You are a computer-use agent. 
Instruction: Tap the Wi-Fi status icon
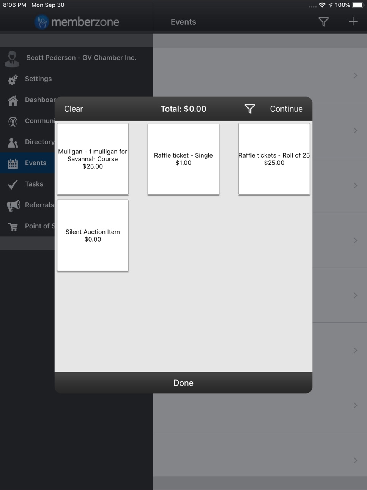322,5
